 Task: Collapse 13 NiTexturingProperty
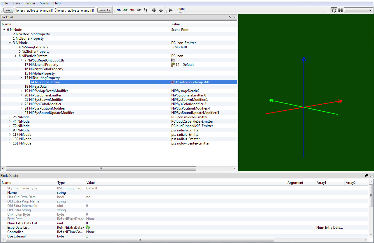tap(21, 78)
